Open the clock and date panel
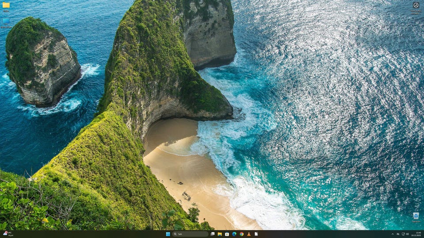Screen dimensions: 424x238 [417, 234]
